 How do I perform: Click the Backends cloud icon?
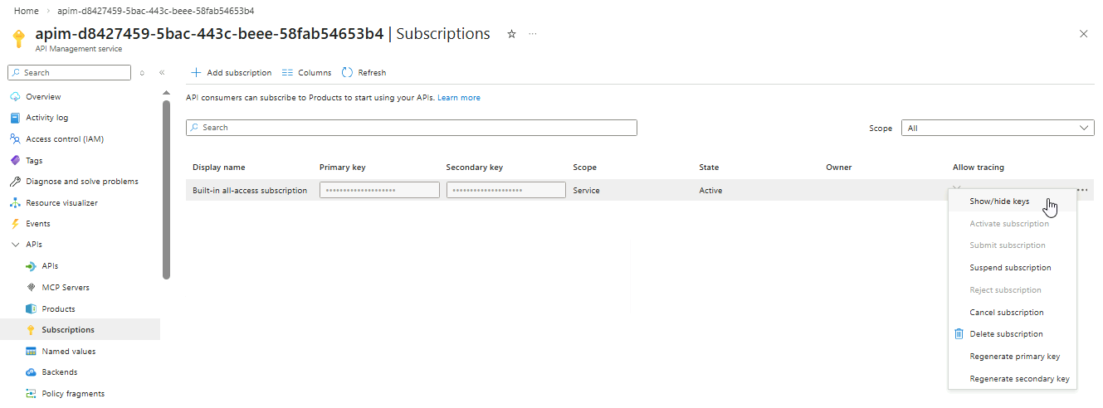tap(31, 372)
